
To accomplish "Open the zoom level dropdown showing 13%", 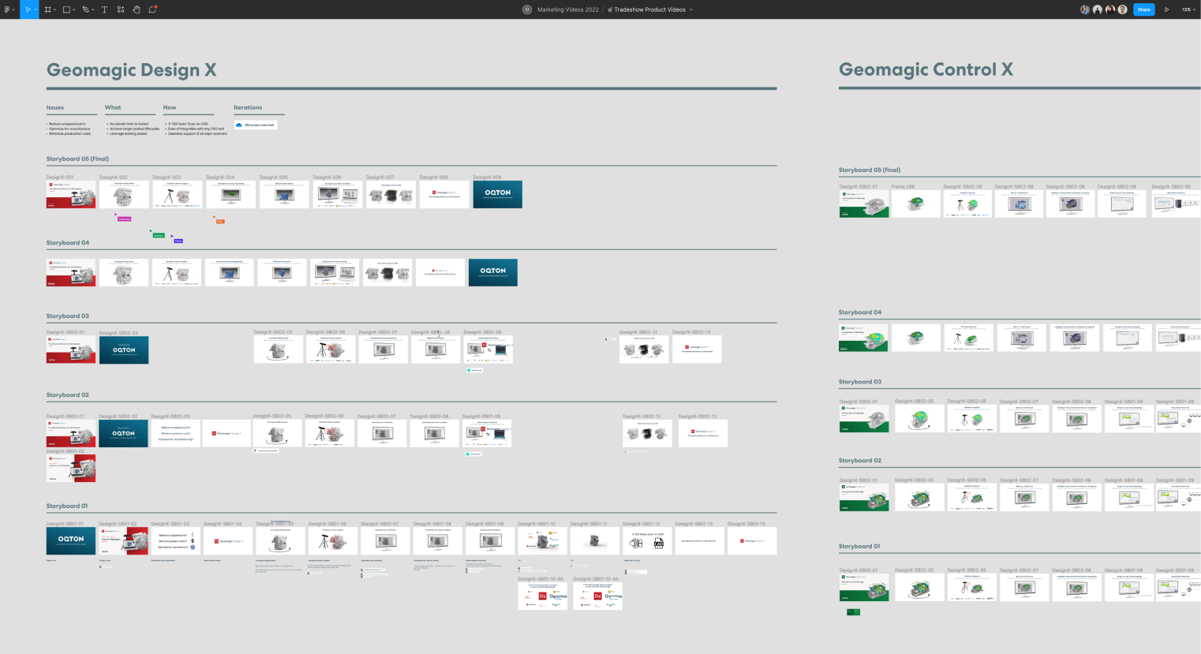I will (x=1187, y=9).
